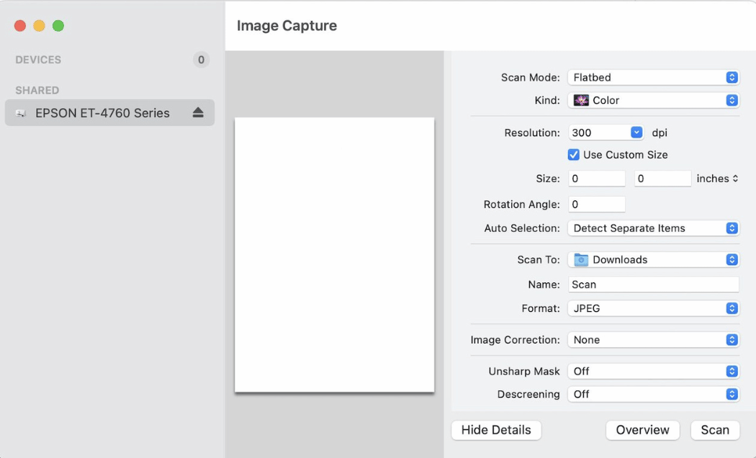This screenshot has width=756, height=458.
Task: Uncheck Use Custom Size
Action: pyautogui.click(x=573, y=154)
